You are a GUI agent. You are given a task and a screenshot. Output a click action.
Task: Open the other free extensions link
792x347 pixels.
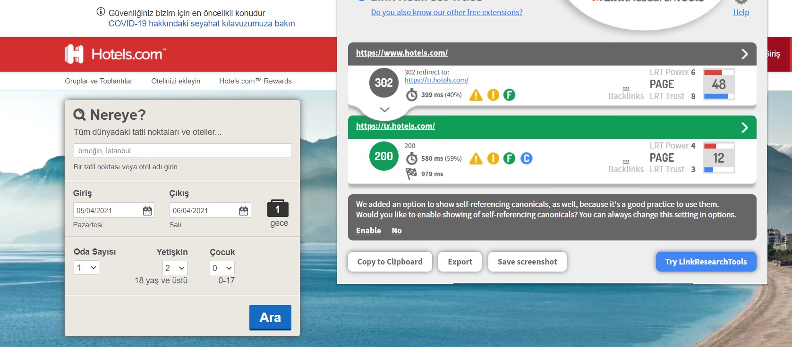coord(447,12)
